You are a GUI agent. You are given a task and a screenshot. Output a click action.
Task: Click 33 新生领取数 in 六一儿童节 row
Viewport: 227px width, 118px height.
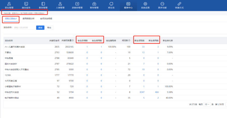click(x=143, y=47)
